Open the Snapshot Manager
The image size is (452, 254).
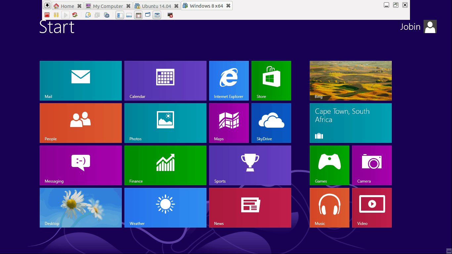tap(106, 15)
